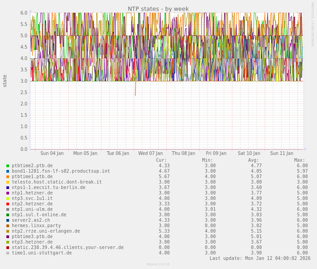Click the 'Avg:' column header
Viewport: 317px width, 269px height.
click(253, 160)
